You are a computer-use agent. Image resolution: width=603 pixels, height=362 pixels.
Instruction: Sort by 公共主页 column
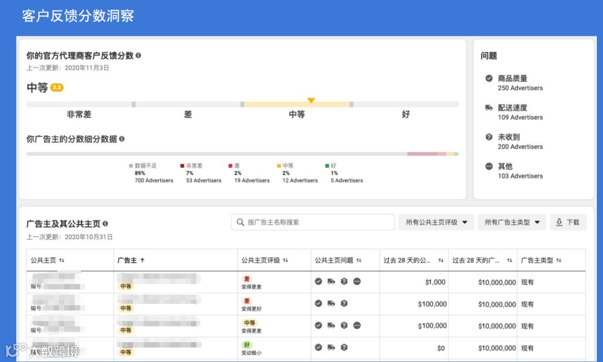tap(61, 260)
